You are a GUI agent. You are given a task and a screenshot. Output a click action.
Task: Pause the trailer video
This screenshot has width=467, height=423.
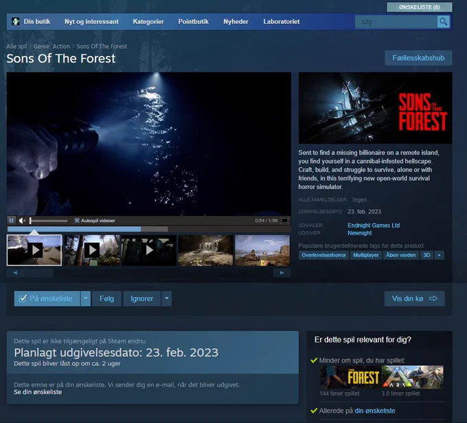(11, 221)
